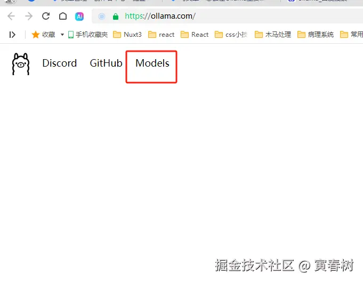Open the capitalized React bookmark folder
This screenshot has width=363, height=282.
[195, 35]
